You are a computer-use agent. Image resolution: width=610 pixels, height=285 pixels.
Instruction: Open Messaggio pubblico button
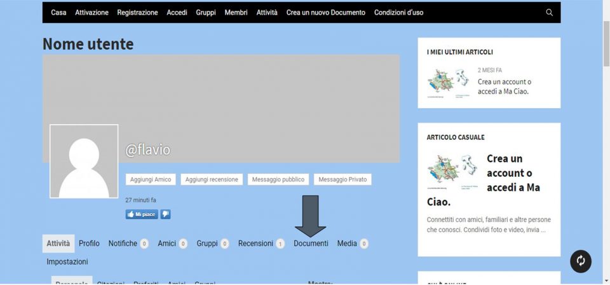pos(278,179)
